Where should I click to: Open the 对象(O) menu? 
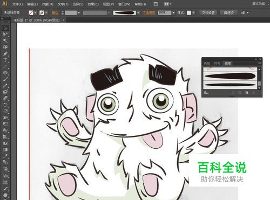pos(48,4)
